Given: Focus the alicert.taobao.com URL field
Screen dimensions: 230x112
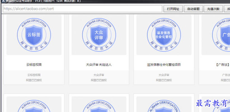Looking at the screenshot, I should click(x=83, y=9).
